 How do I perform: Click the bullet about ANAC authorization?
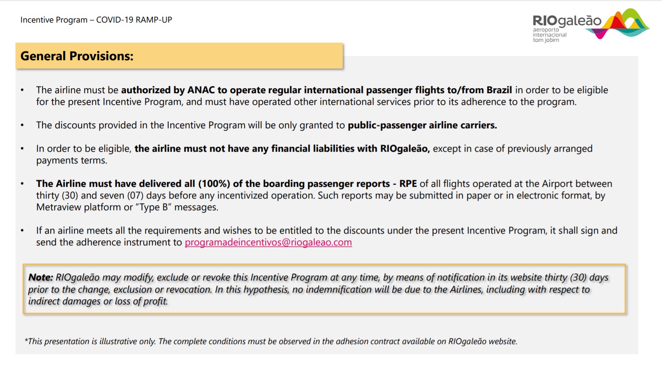pyautogui.click(x=322, y=96)
